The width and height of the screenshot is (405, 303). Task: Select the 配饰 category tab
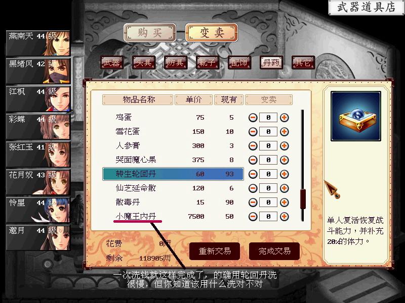click(x=239, y=63)
